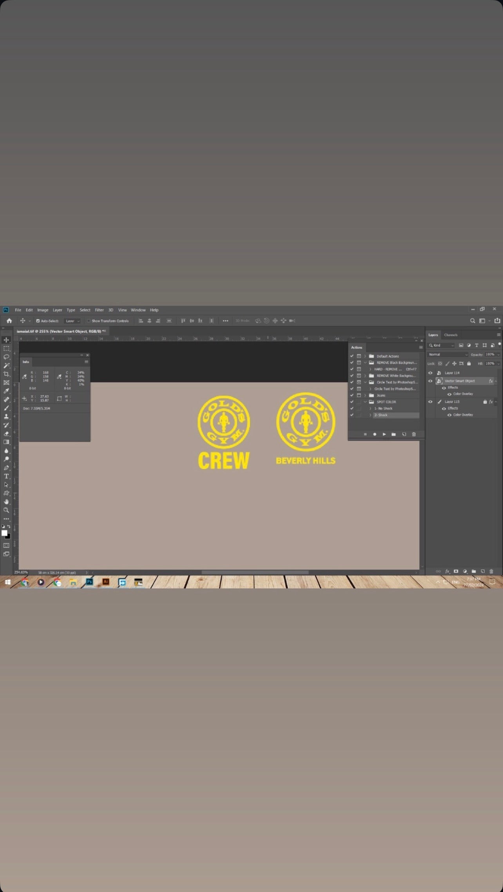Click the Windows Start button
This screenshot has height=892, width=503.
point(7,583)
